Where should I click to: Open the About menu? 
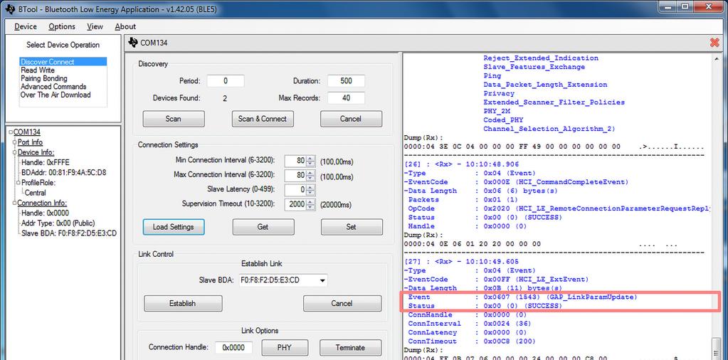pos(125,26)
